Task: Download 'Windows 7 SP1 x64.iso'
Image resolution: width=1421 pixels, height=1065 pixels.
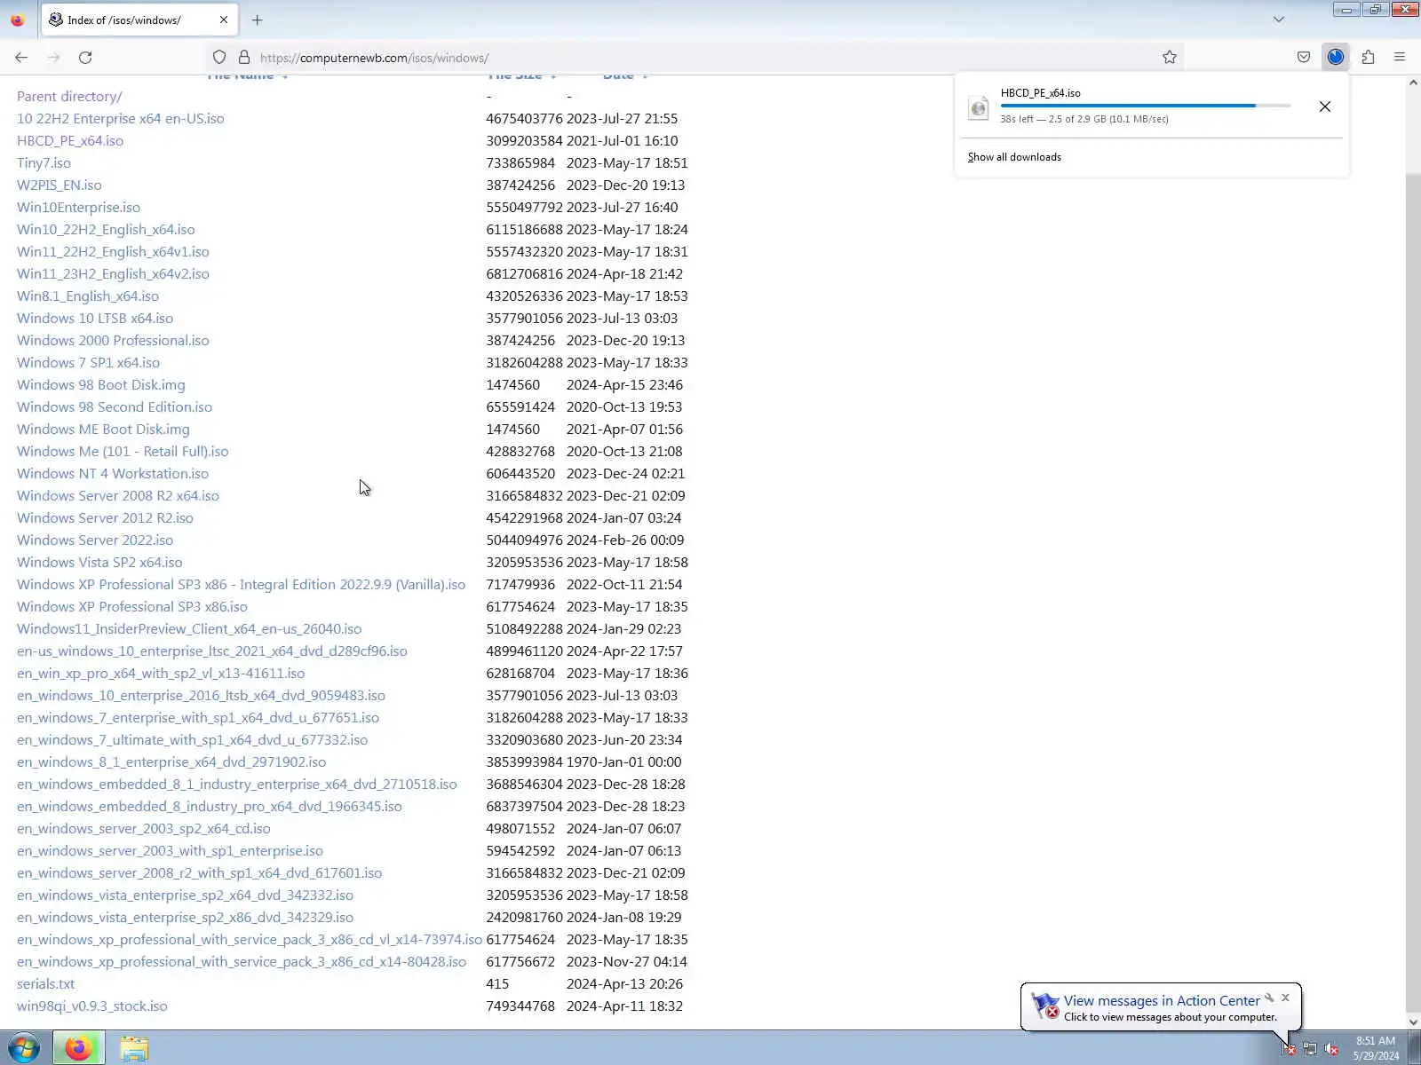Action: [89, 362]
